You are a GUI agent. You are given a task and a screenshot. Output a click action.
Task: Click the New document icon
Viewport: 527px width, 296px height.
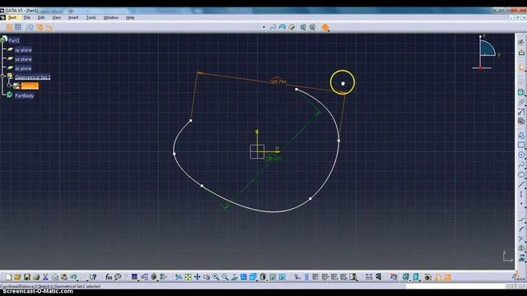pyautogui.click(x=9, y=277)
